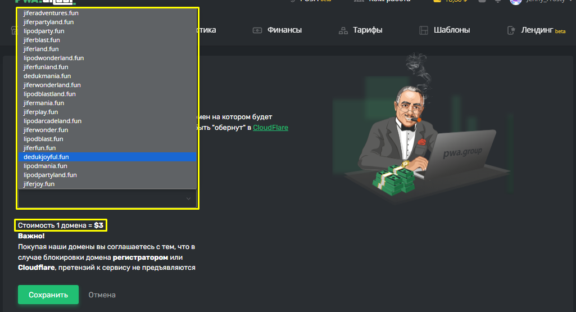
Task: Collapse the domain dropdown via chevron arrow
Action: pyautogui.click(x=188, y=198)
